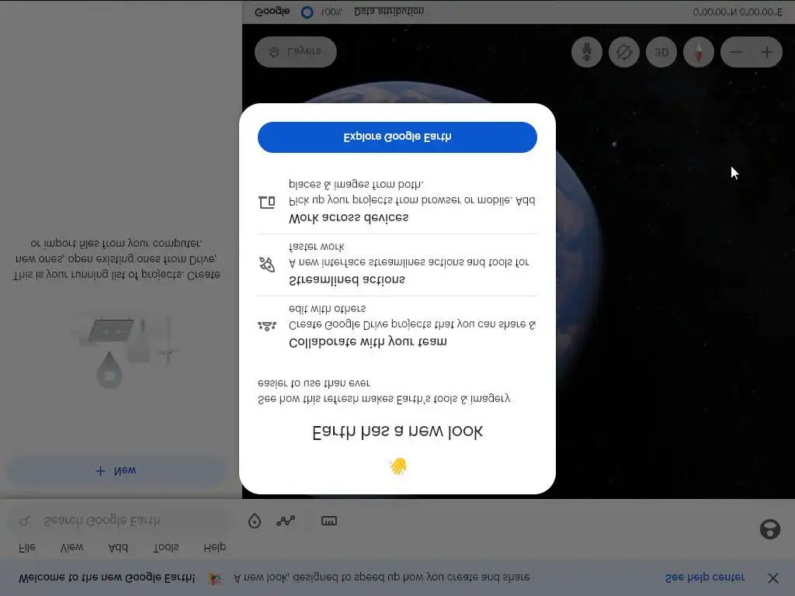Toggle the 3D view button
This screenshot has height=596, width=795.
[661, 52]
